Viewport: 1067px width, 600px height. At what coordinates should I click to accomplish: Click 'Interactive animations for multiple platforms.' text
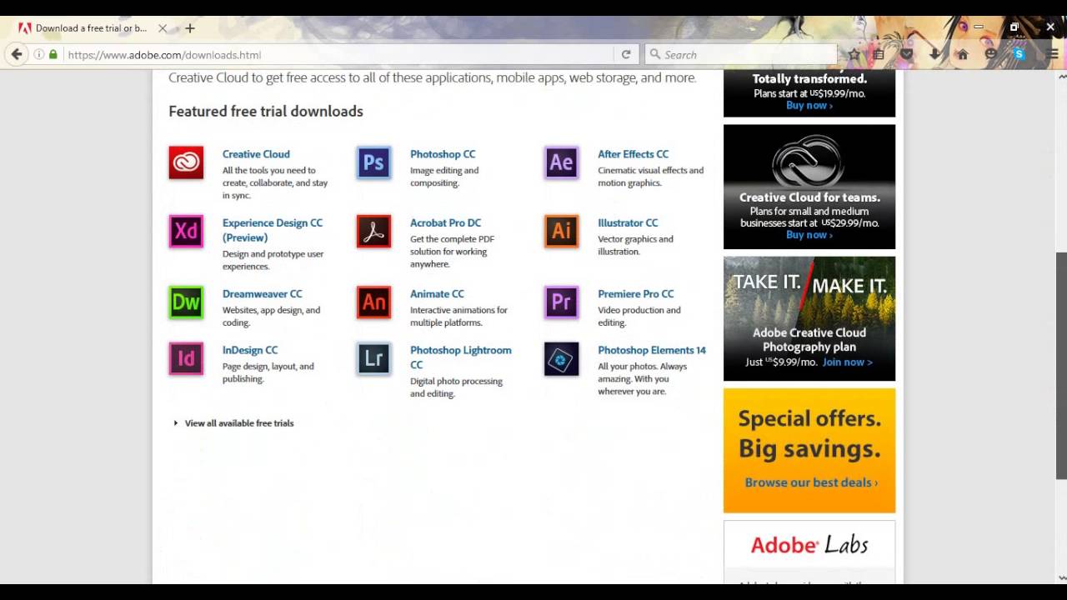pos(458,316)
